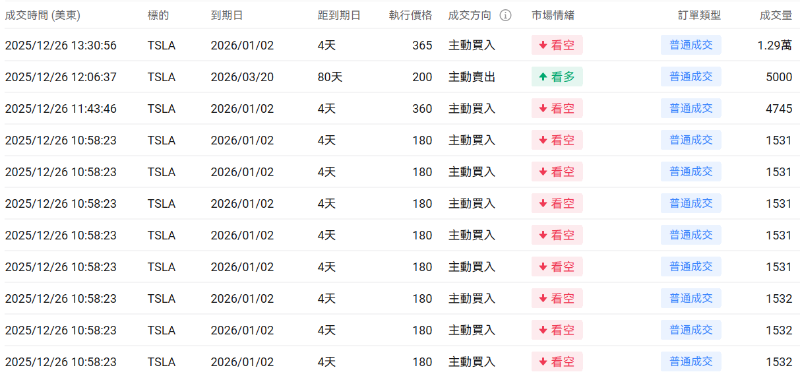Select the 2026/03/20 expiry date cell
Image resolution: width=800 pixels, height=374 pixels.
[x=242, y=77]
